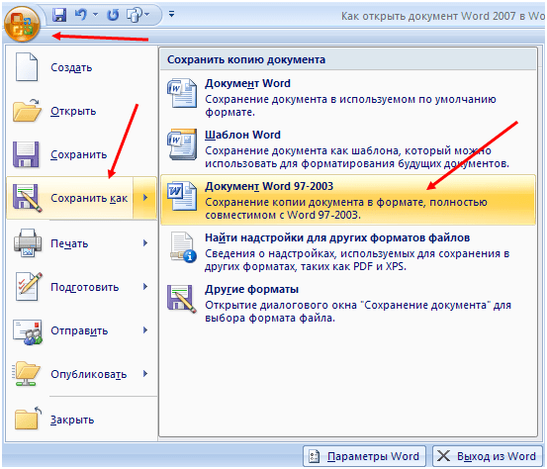Click the add-ins info document icon
The height and width of the screenshot is (469, 547).
coord(183,247)
